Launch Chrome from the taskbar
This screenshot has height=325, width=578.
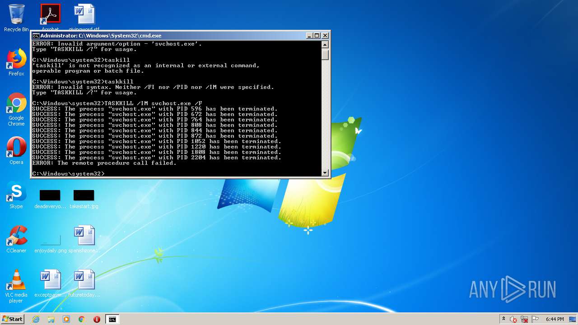82,319
